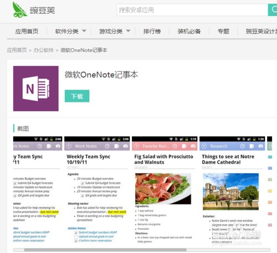Click camera icon in Favorite Recipes header
Image resolution: width=277 pixels, height=253 pixels.
click(x=193, y=146)
